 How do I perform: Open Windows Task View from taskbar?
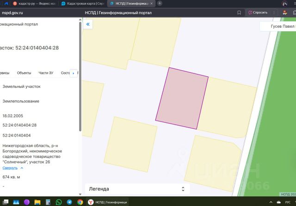click(x=6, y=202)
